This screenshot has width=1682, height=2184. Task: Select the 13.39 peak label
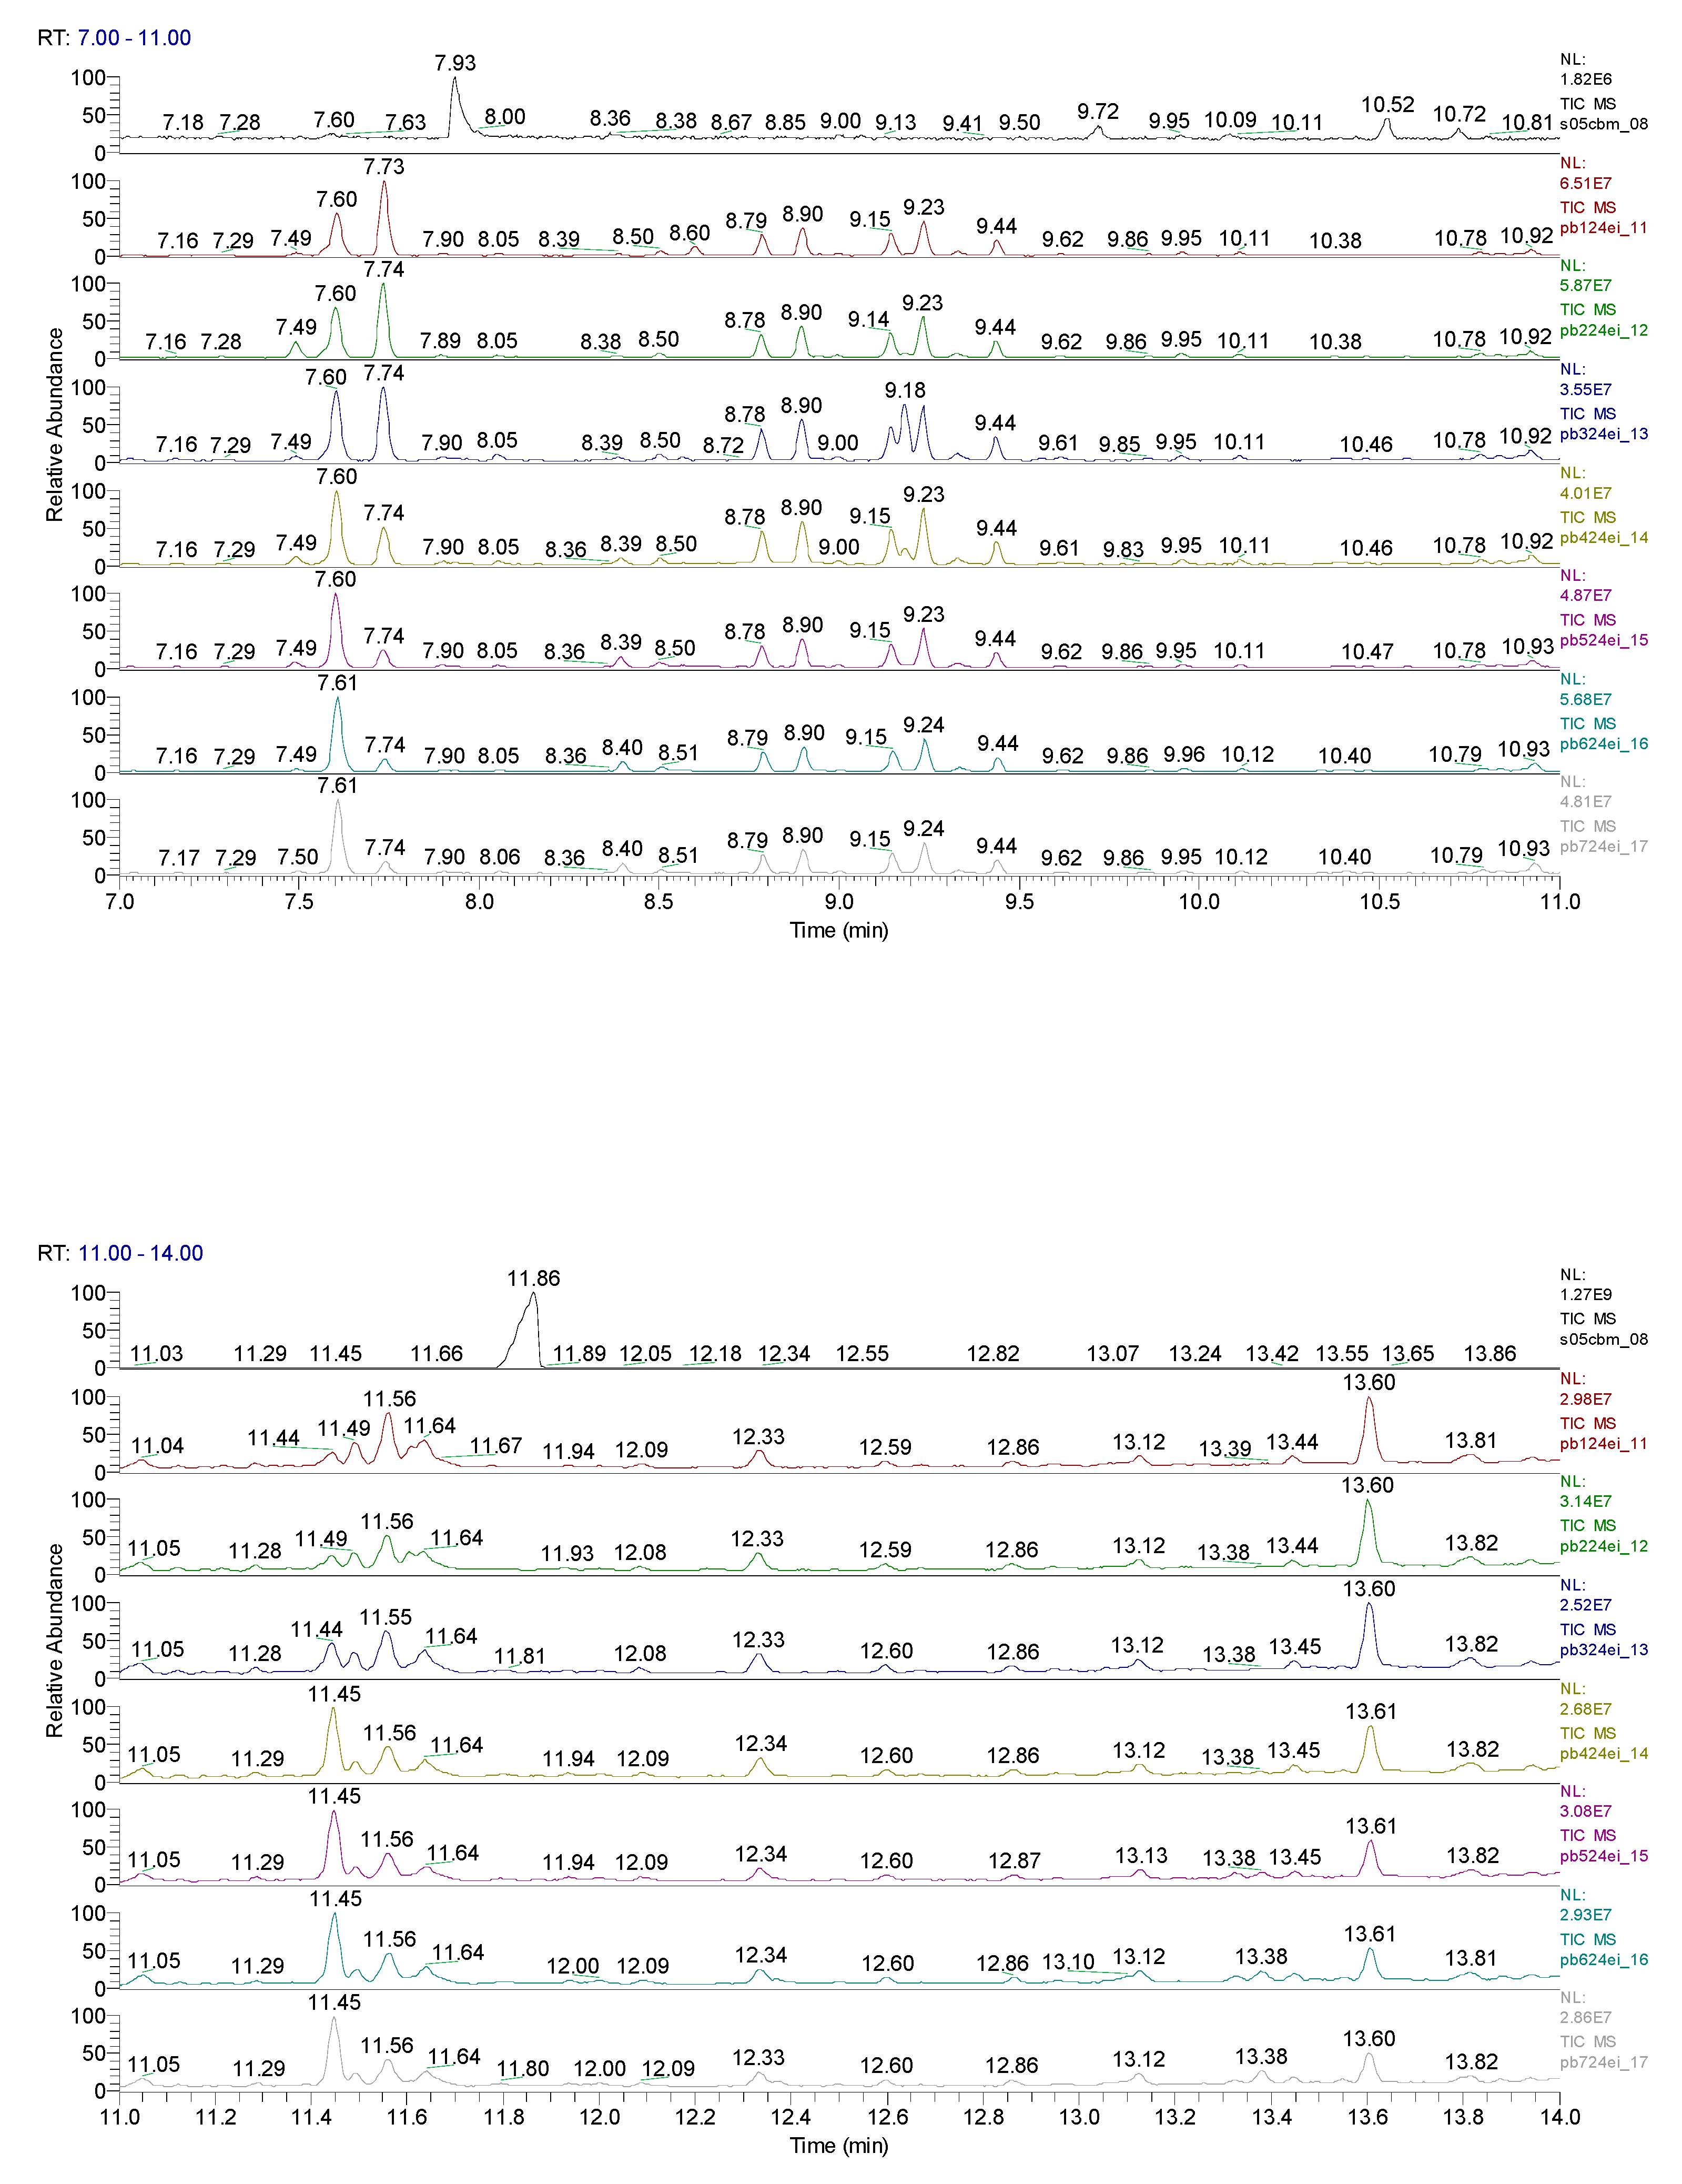[x=1225, y=1449]
